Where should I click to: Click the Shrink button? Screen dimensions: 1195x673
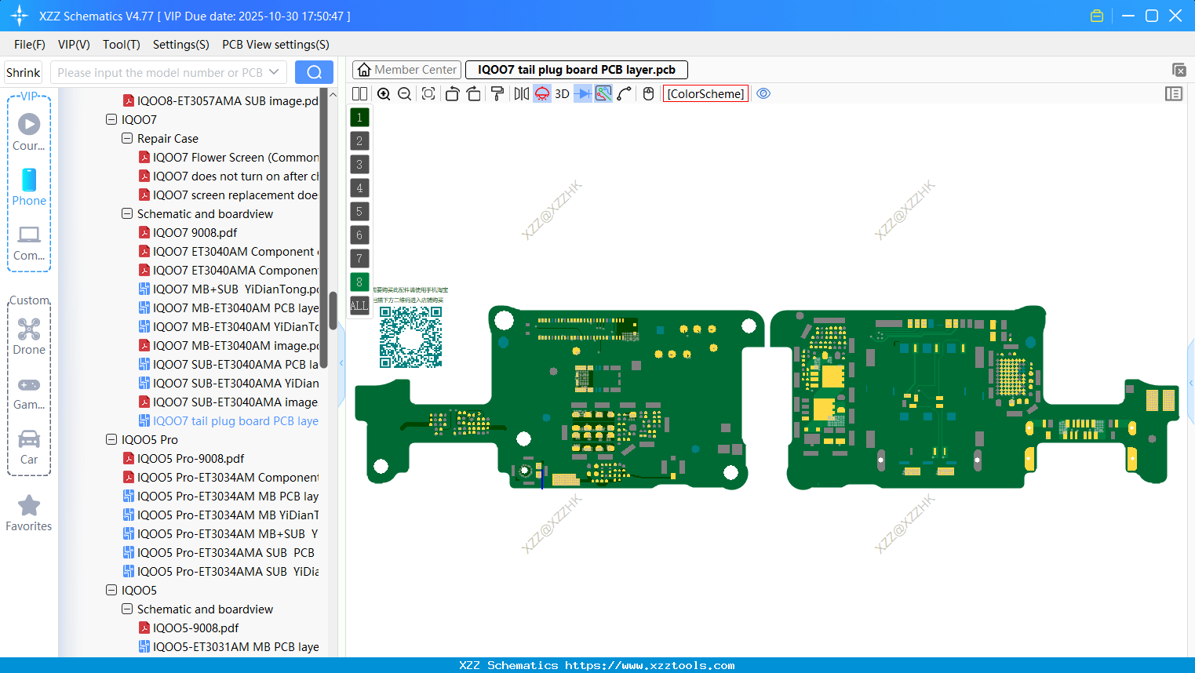(x=23, y=71)
